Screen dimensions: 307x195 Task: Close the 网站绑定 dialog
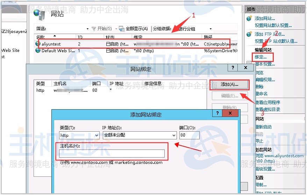coord(245,68)
